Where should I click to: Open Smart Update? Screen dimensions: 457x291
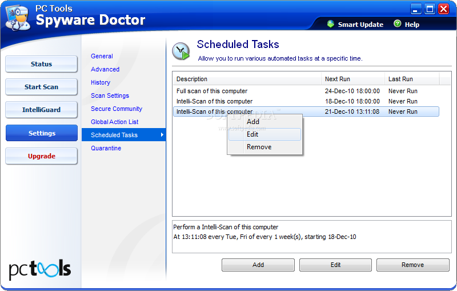coord(360,25)
